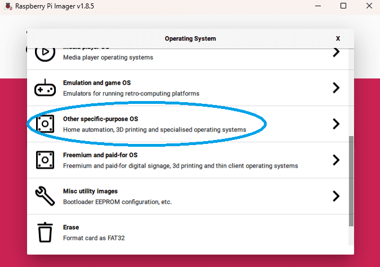This screenshot has height=267, width=380.
Task: Click the Raspberry Pi logo in title bar
Action: 7,6
